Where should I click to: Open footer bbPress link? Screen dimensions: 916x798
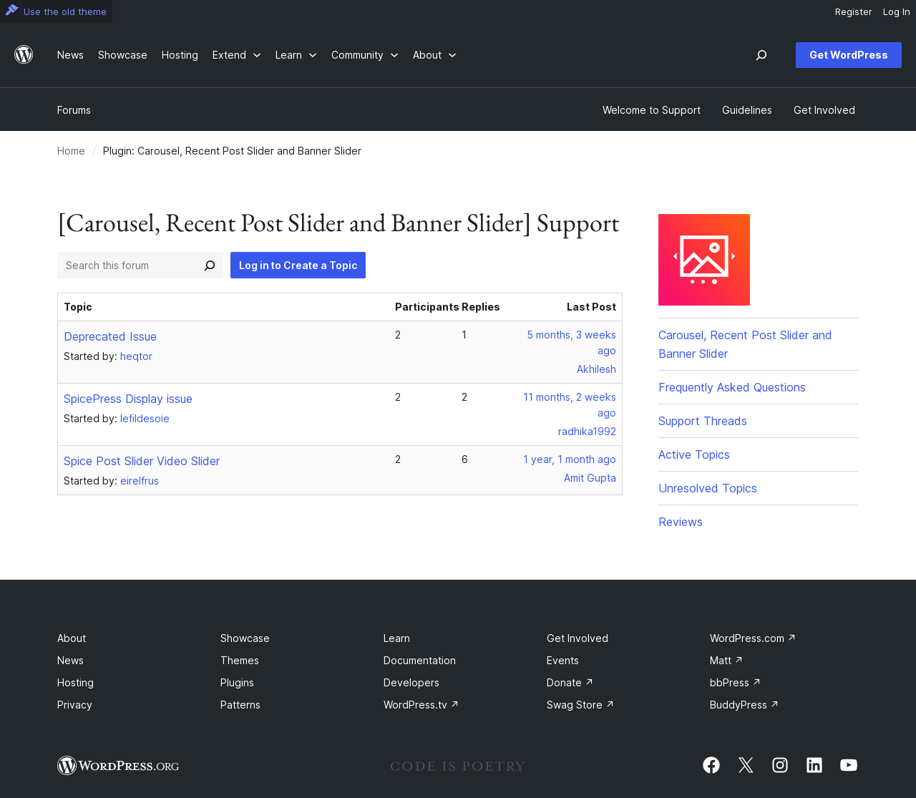[x=735, y=683]
